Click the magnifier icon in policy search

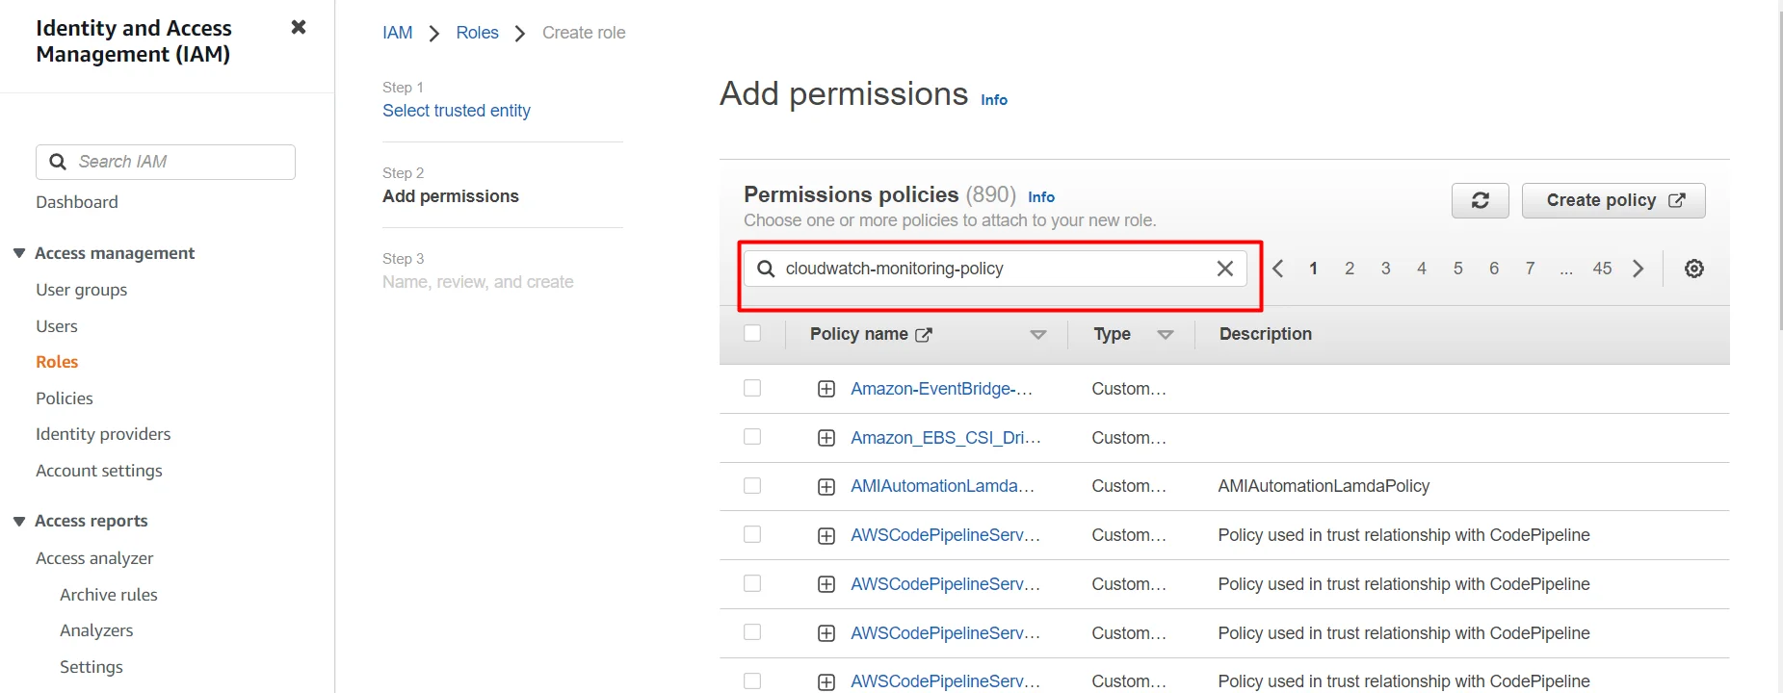coord(766,269)
